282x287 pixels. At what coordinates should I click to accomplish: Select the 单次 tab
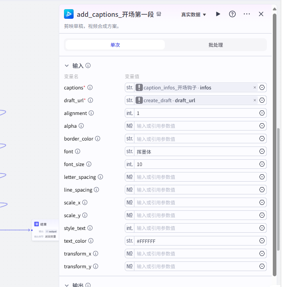click(x=115, y=45)
